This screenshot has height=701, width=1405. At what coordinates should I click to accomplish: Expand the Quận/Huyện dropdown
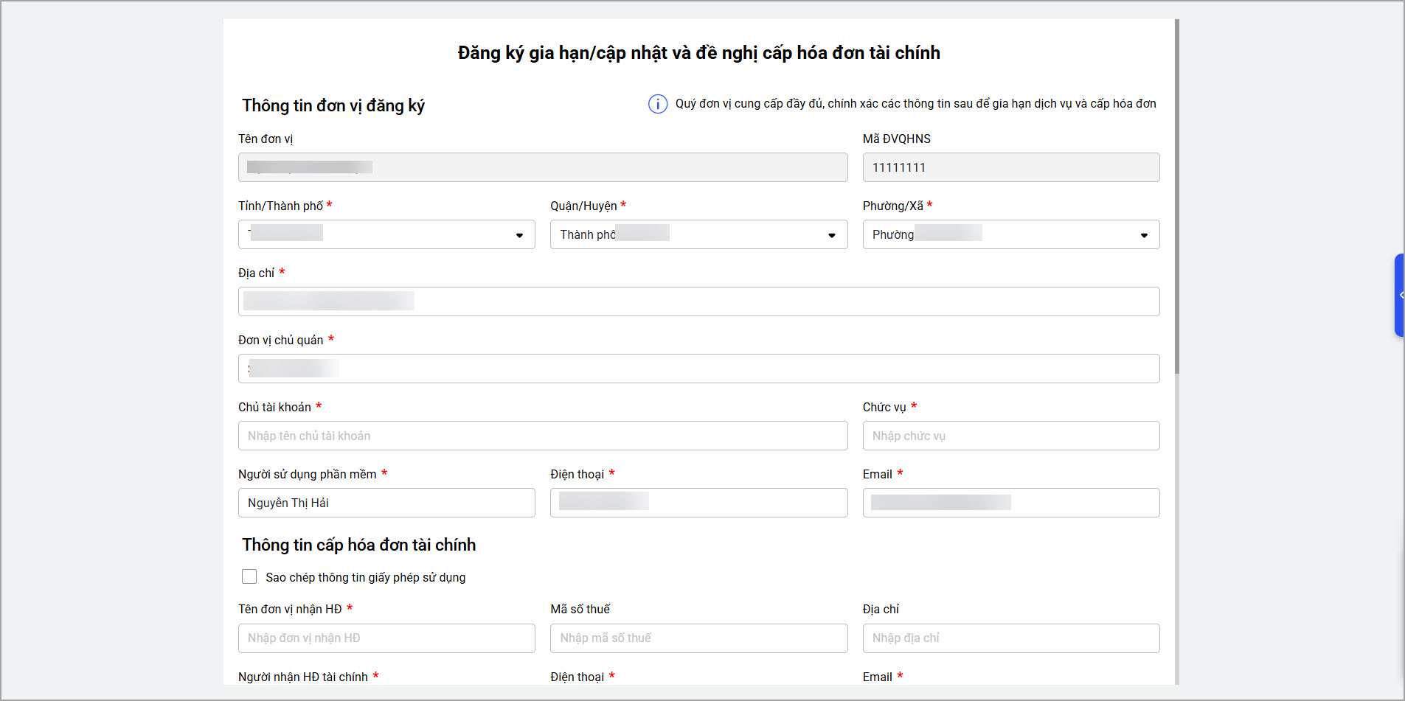click(x=698, y=234)
